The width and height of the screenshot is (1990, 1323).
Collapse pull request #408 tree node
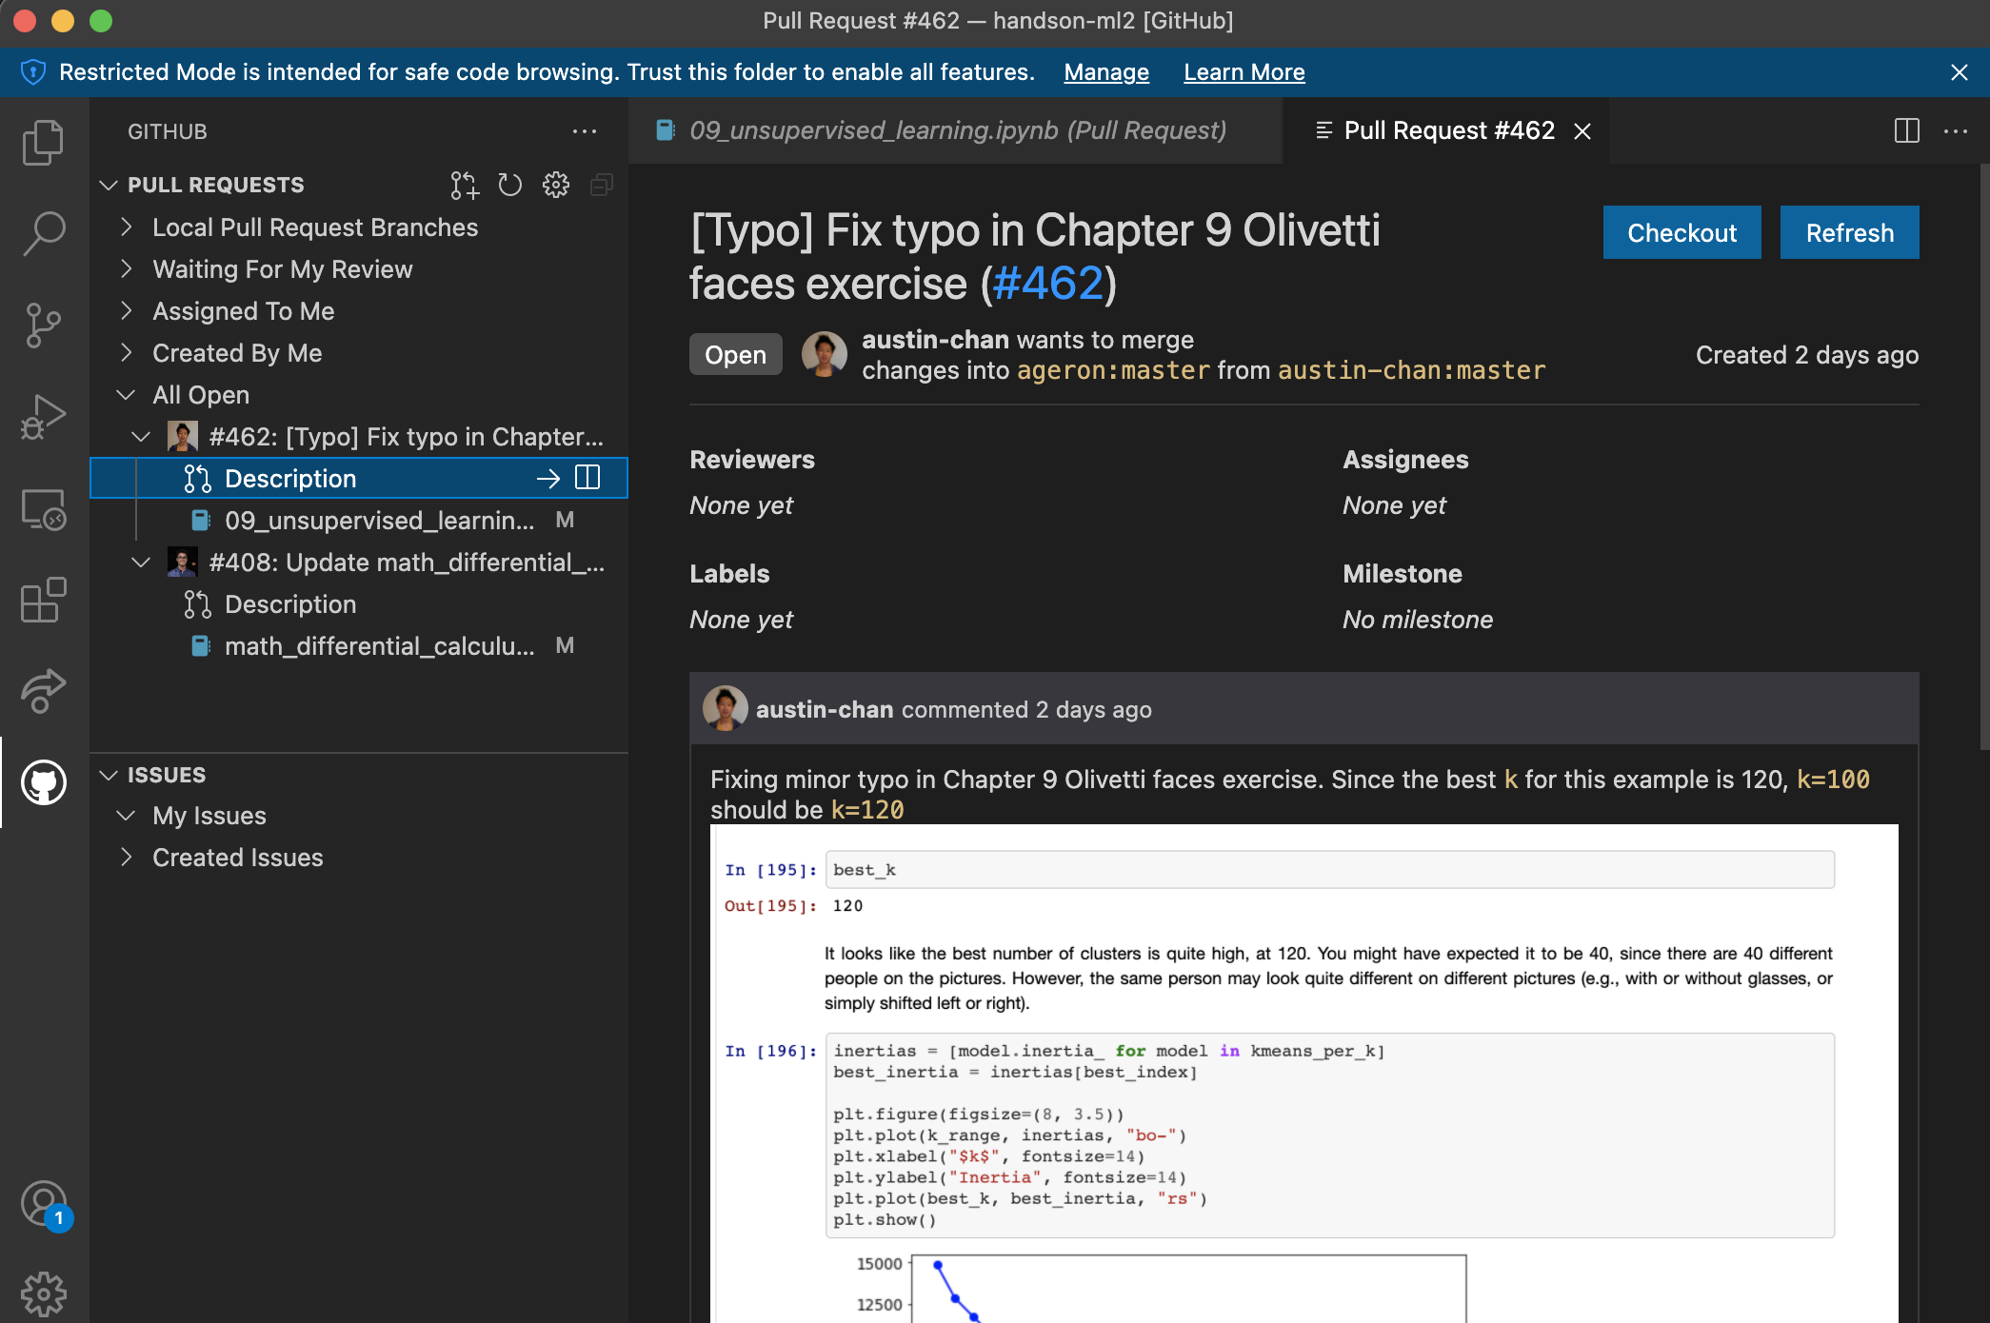(x=141, y=563)
